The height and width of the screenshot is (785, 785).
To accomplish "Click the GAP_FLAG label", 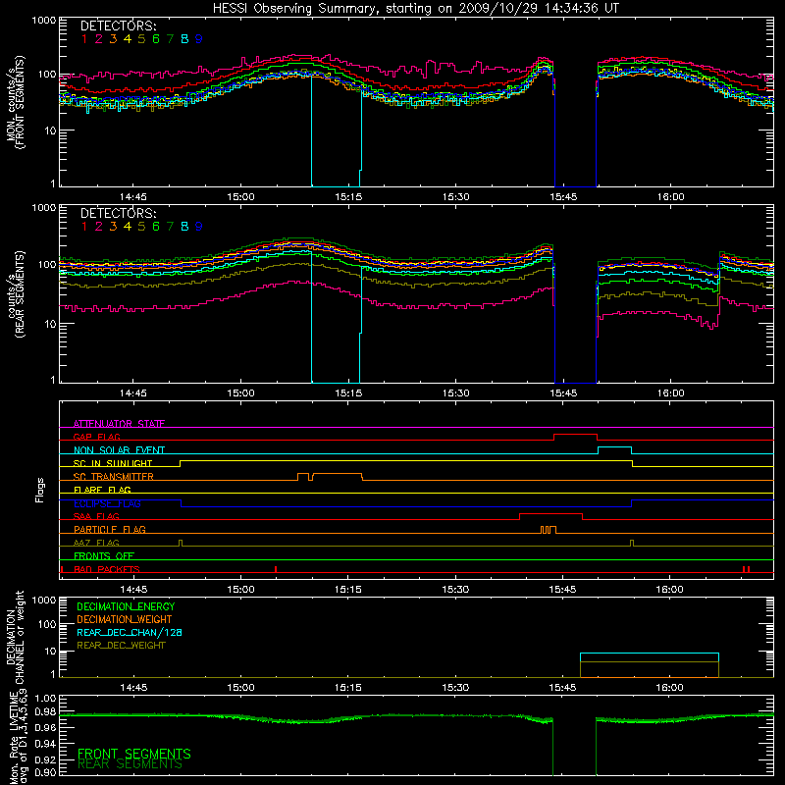I will point(96,437).
